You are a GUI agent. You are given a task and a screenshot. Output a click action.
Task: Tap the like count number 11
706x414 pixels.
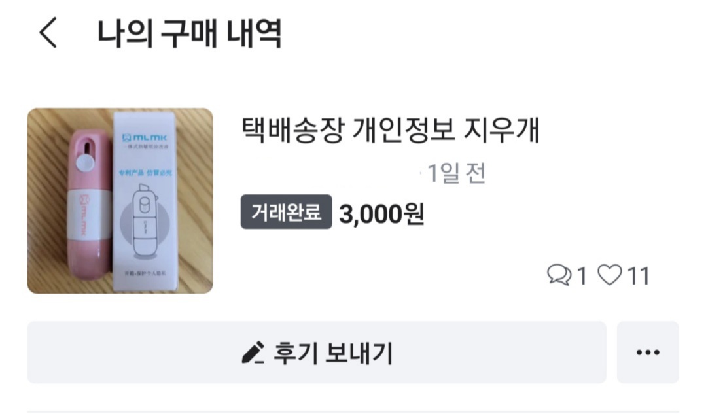(x=638, y=276)
